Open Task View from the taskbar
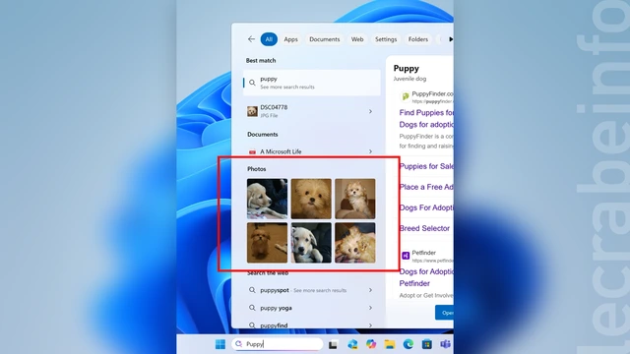Viewport: 630px width, 354px height. 333,344
